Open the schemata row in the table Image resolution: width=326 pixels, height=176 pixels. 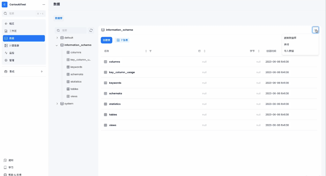tap(209, 93)
